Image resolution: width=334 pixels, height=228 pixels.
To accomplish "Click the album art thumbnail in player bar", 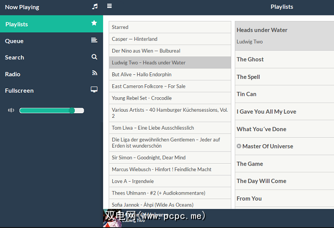I will pos(112,219).
